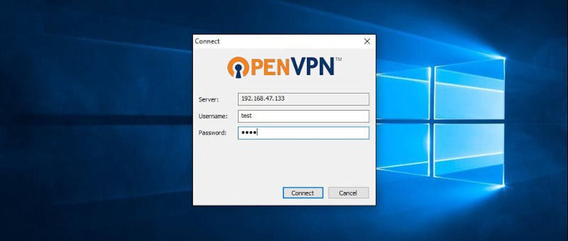Place cursor in the Password field
This screenshot has width=568, height=241.
(x=304, y=133)
